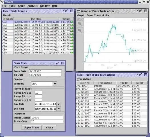Sort results by Symbols column header
The width and height of the screenshot is (150, 137).
[8, 19]
